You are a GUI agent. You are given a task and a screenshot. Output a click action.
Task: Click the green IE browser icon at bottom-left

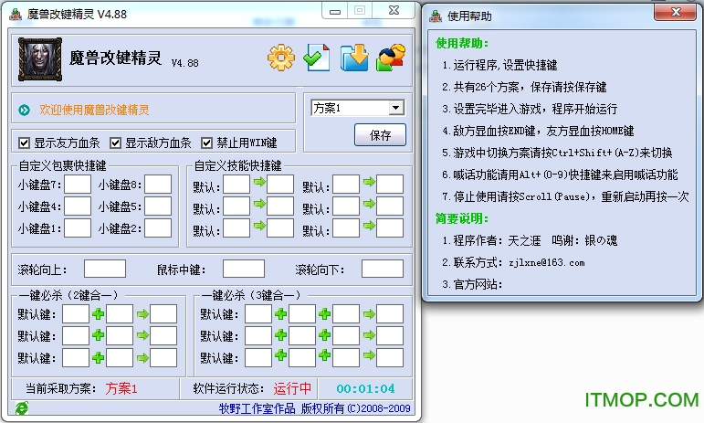[x=20, y=407]
